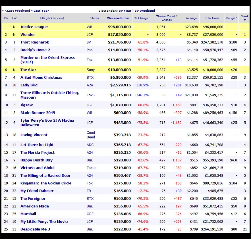Screen dimensions: 251x239
Task: Click the ADC studio link
Action: (90, 145)
